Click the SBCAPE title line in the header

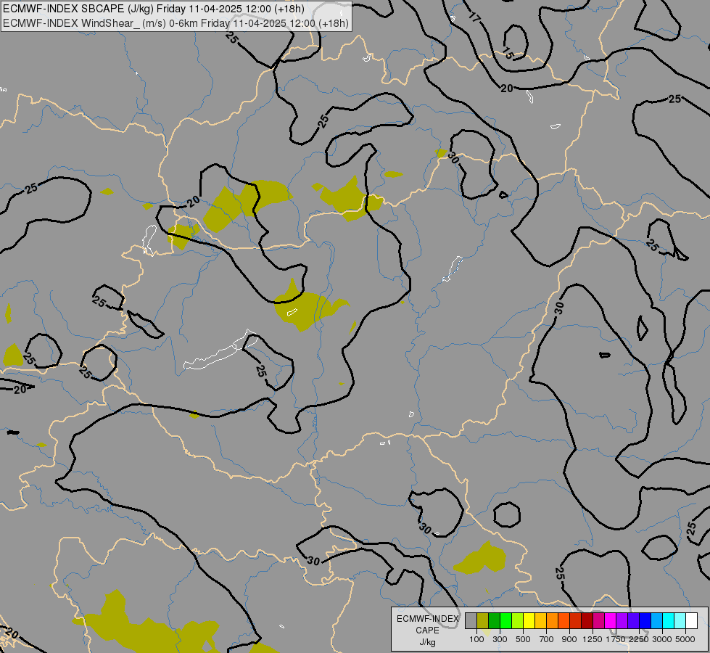[154, 9]
